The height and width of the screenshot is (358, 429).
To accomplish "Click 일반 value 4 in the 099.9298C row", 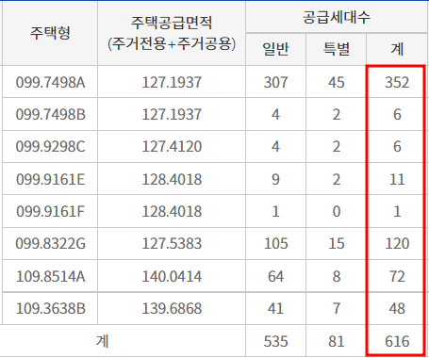I will click(275, 147).
